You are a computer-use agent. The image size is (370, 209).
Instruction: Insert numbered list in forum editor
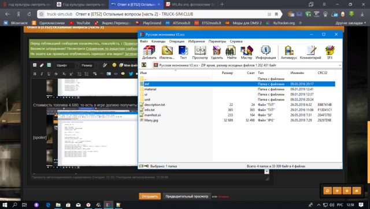87,74
